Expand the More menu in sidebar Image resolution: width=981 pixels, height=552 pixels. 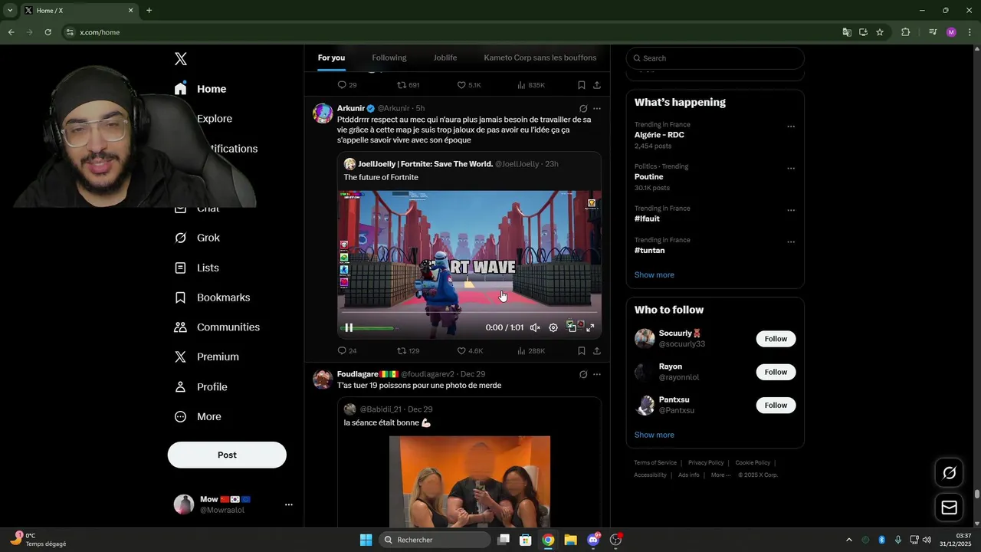[x=198, y=417]
